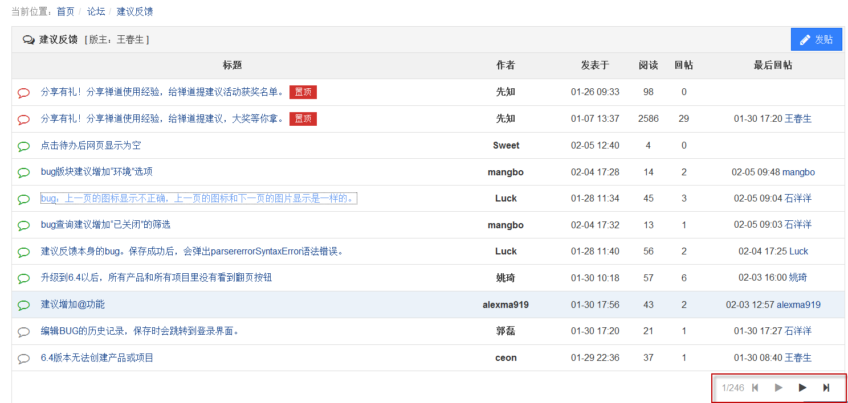The height and width of the screenshot is (403, 848).
Task: Open thread 升级到6.4以后 about missing pagination
Action: point(156,278)
